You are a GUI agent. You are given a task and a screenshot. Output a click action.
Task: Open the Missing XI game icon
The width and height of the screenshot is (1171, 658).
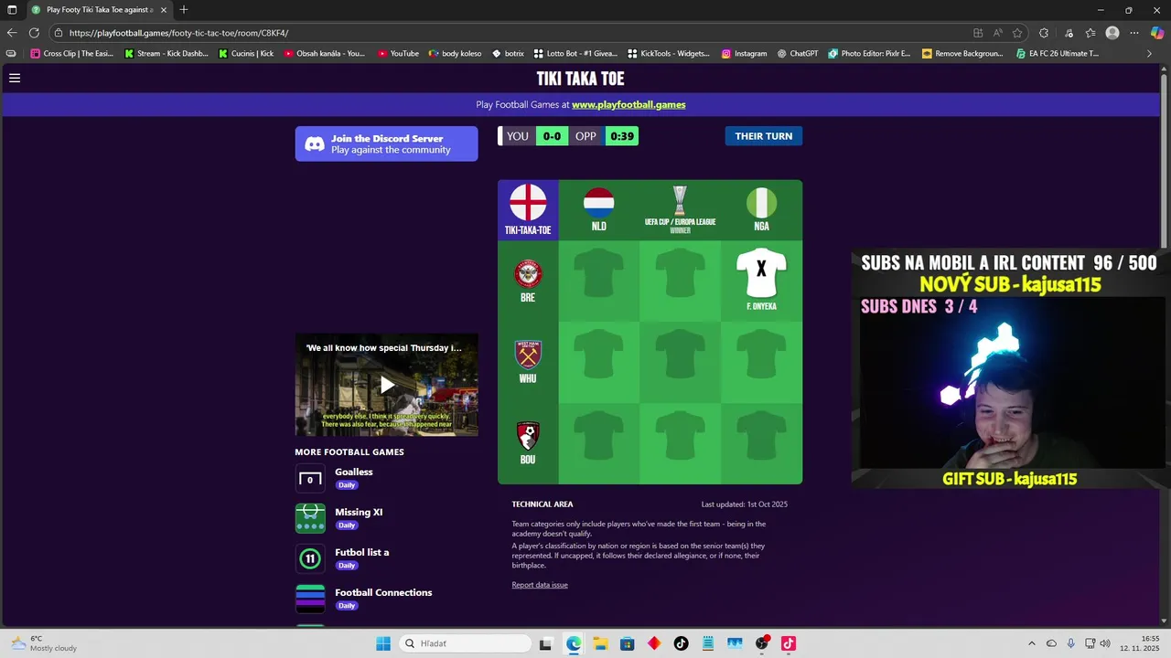tap(310, 518)
